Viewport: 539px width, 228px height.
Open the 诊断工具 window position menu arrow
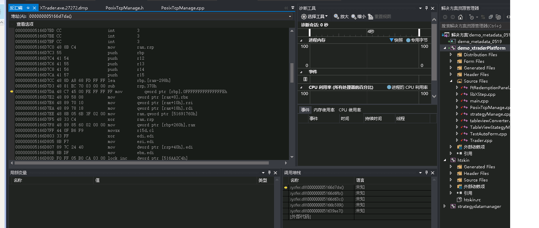click(420, 8)
